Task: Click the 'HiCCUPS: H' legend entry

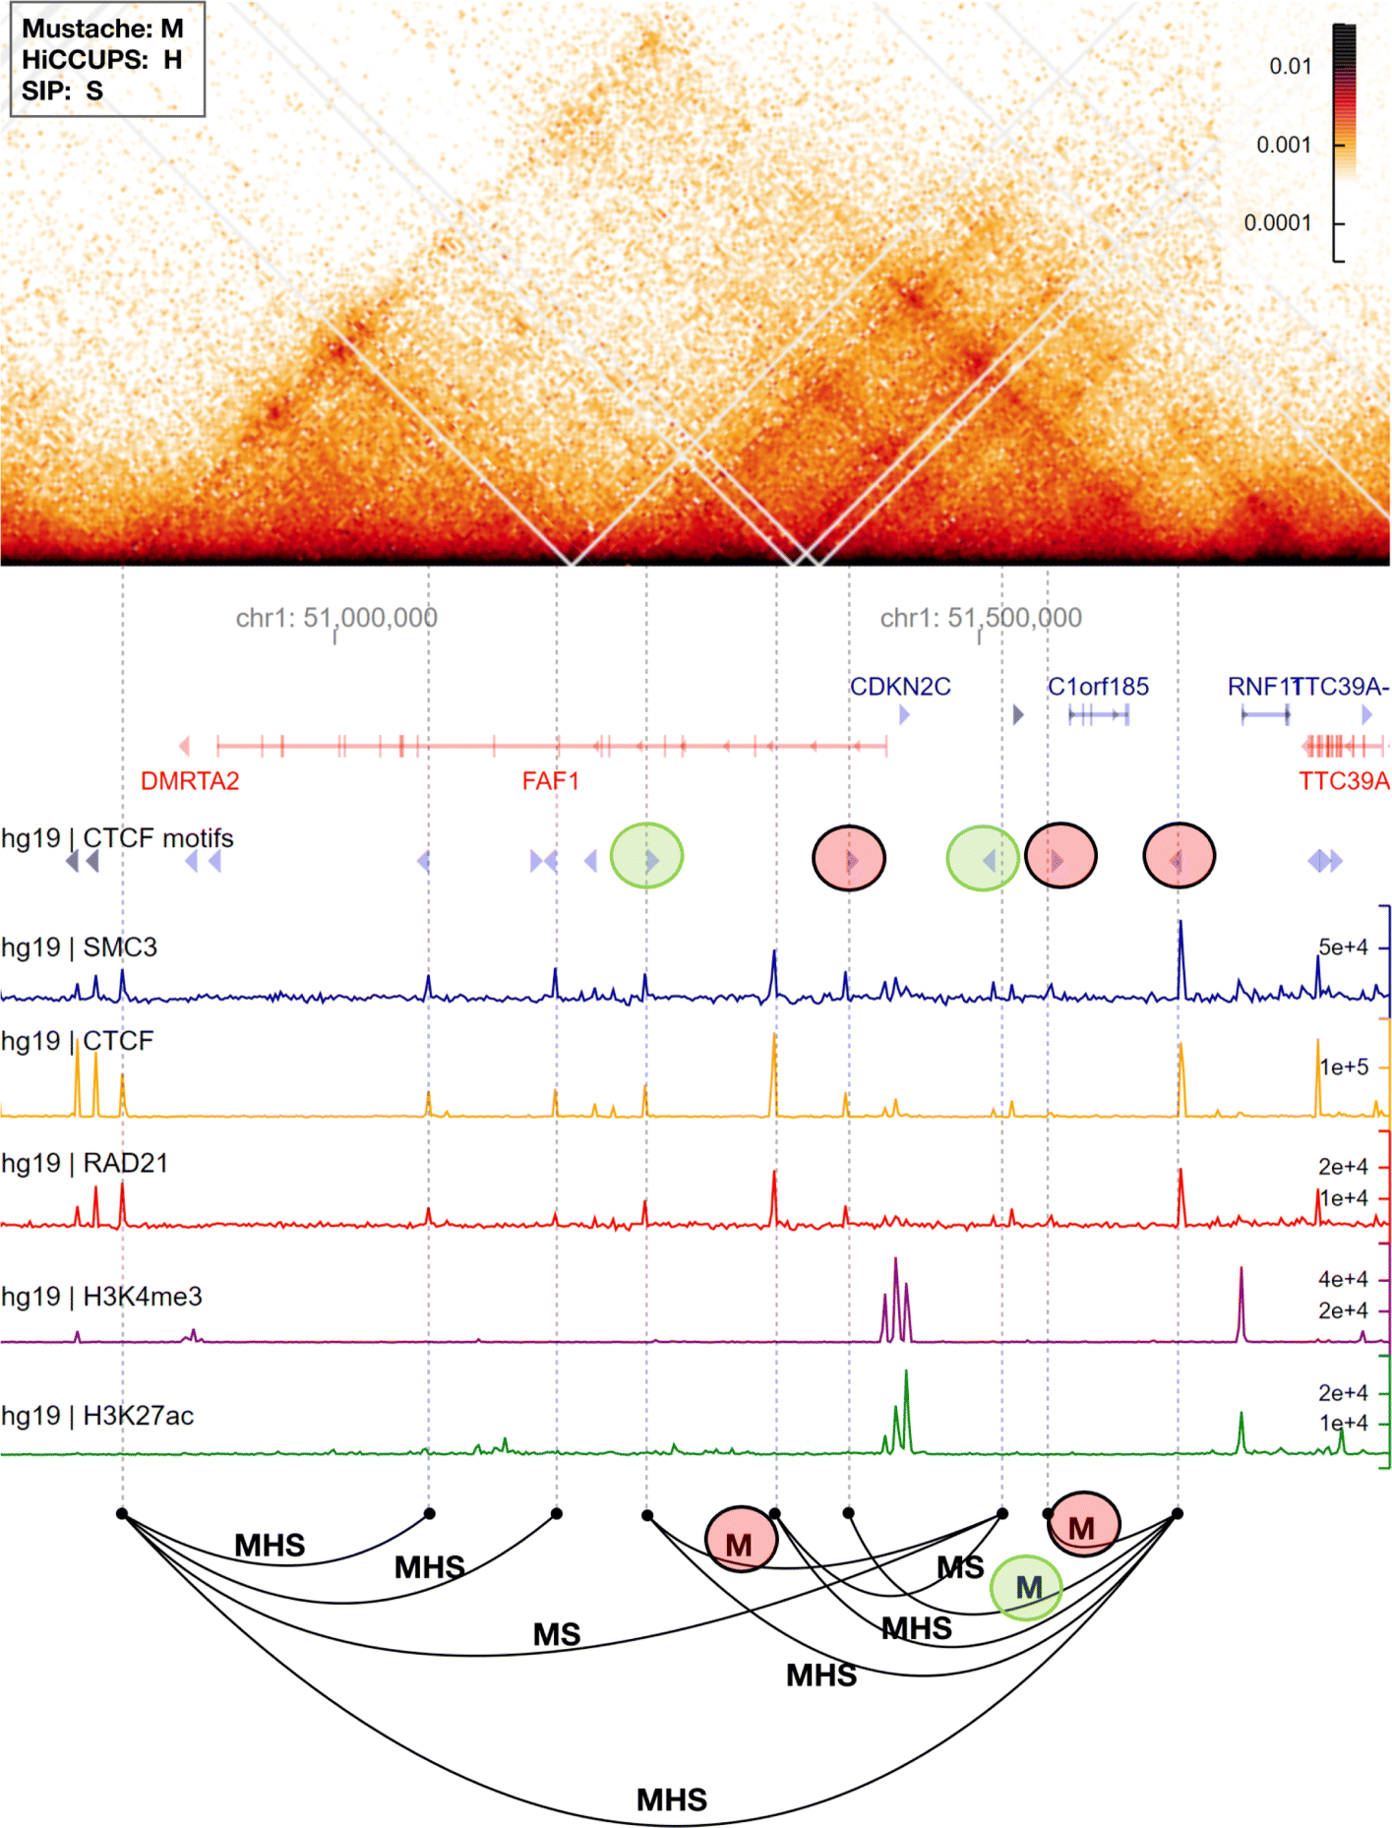Action: [x=102, y=60]
